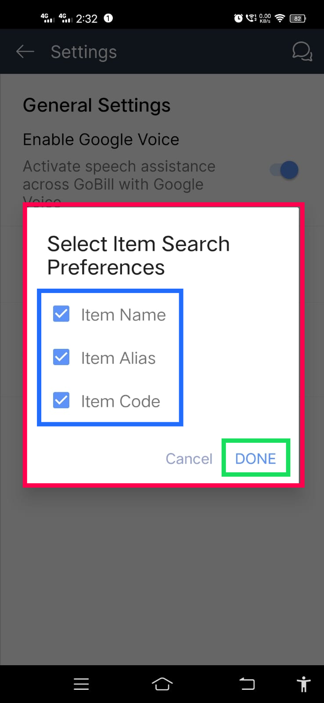
Task: Uncheck the Item Name checkbox
Action: tap(61, 314)
